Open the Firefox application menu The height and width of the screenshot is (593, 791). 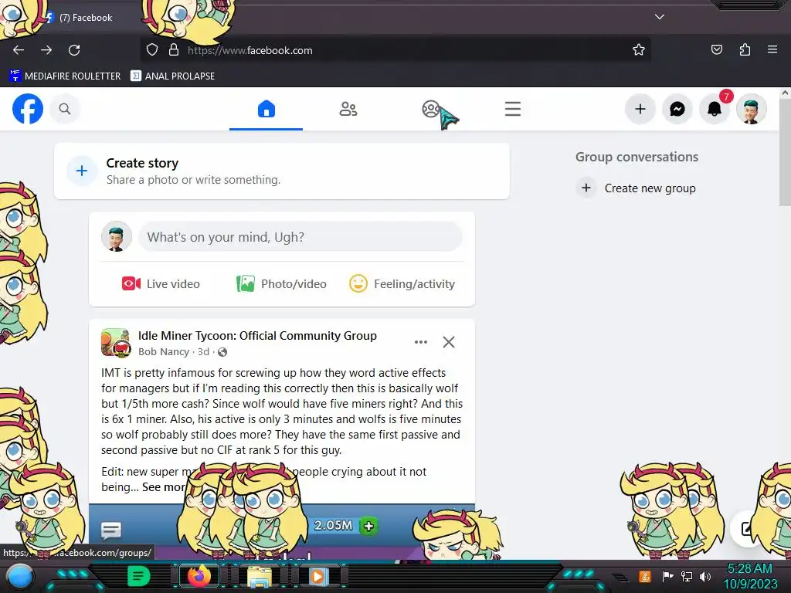772,50
